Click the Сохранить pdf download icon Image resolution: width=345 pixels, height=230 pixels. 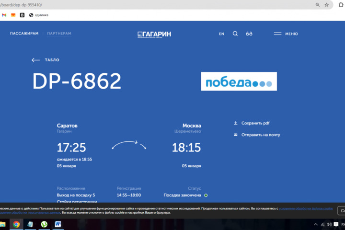[x=236, y=123]
